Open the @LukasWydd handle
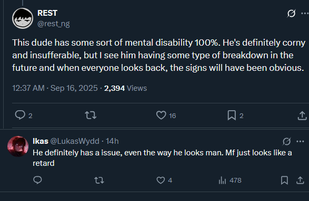Screen dimensions: 309x201 (x=75, y=141)
